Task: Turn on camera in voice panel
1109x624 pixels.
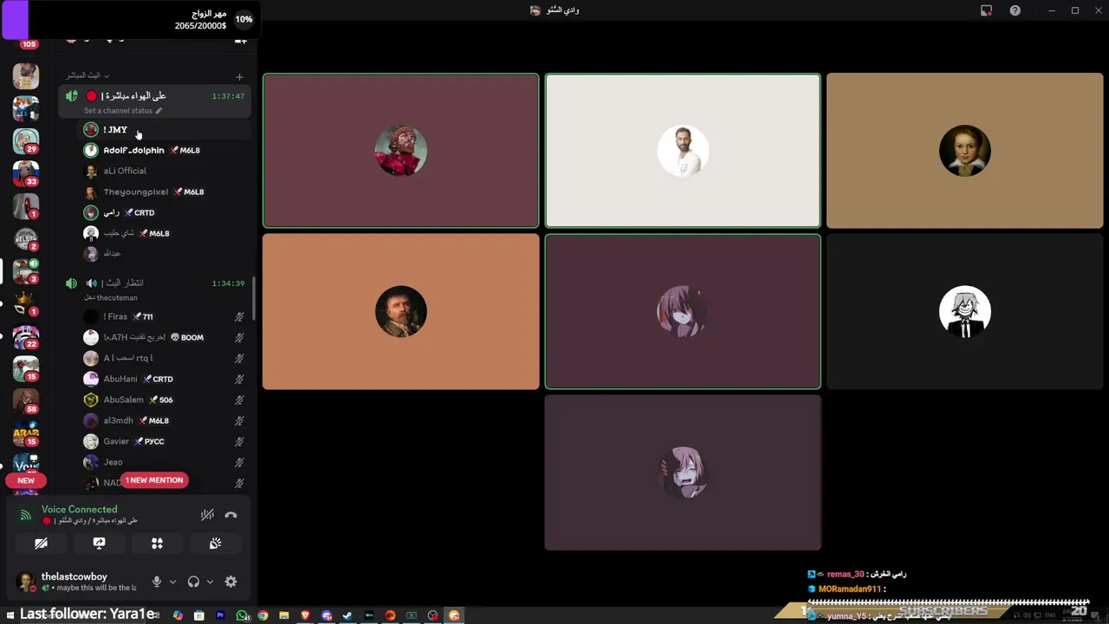Action: tap(41, 543)
